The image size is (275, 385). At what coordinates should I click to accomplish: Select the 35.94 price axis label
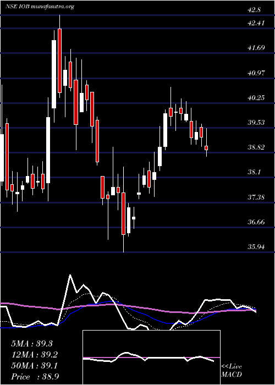(x=256, y=246)
